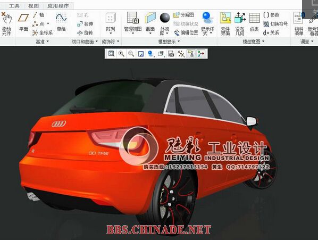Toggle spin center display
This screenshot has height=240, width=318.
pos(200,54)
